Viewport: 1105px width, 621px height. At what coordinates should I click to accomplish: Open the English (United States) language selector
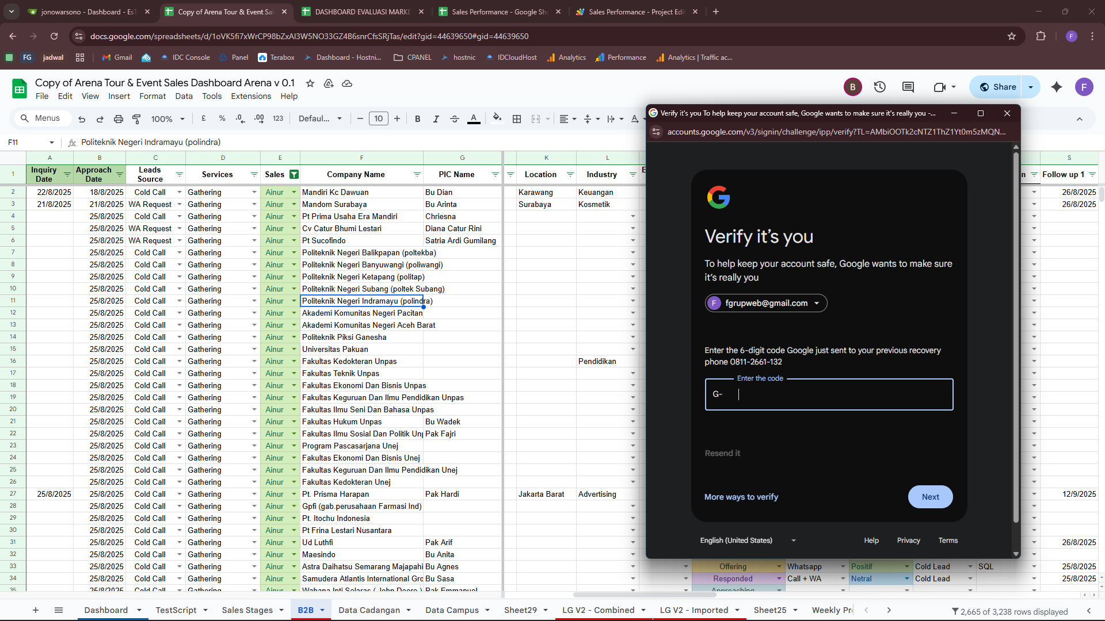click(747, 540)
